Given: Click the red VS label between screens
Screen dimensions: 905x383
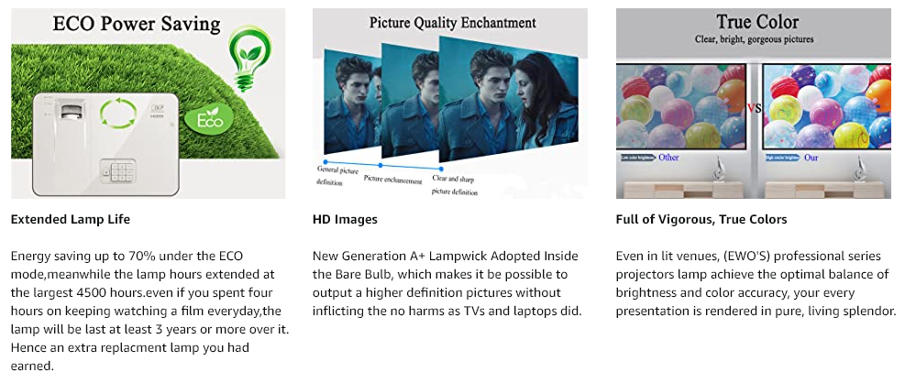Looking at the screenshot, I should 754,108.
